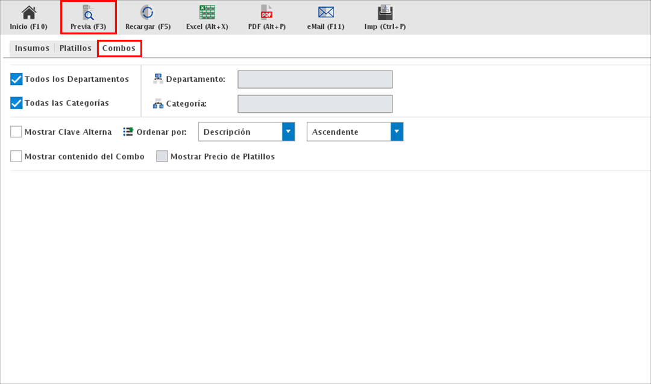Send report via eMail envelope icon
The image size is (651, 384).
click(326, 13)
